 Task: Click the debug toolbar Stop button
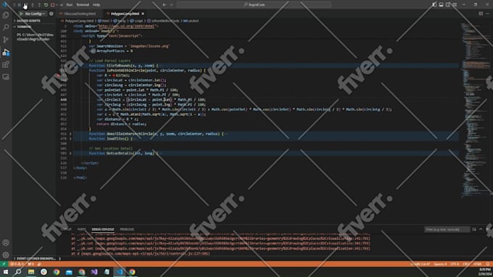coord(52,5)
